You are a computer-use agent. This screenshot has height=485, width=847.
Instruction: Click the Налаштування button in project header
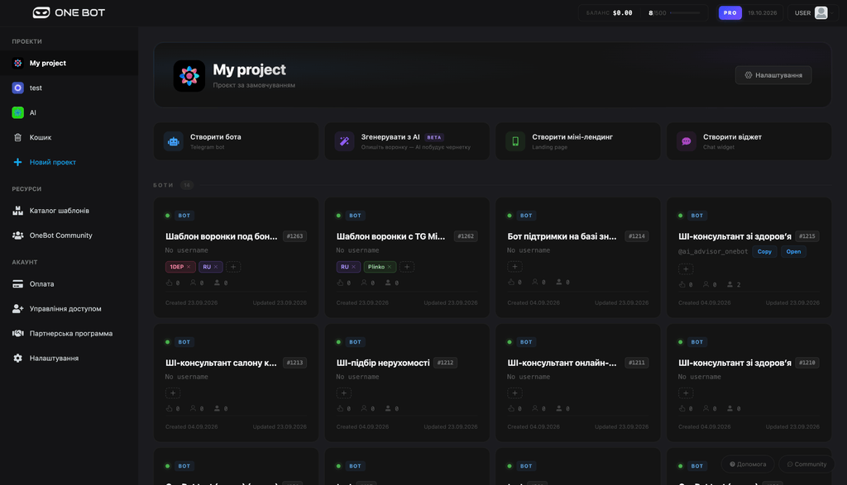coord(773,75)
